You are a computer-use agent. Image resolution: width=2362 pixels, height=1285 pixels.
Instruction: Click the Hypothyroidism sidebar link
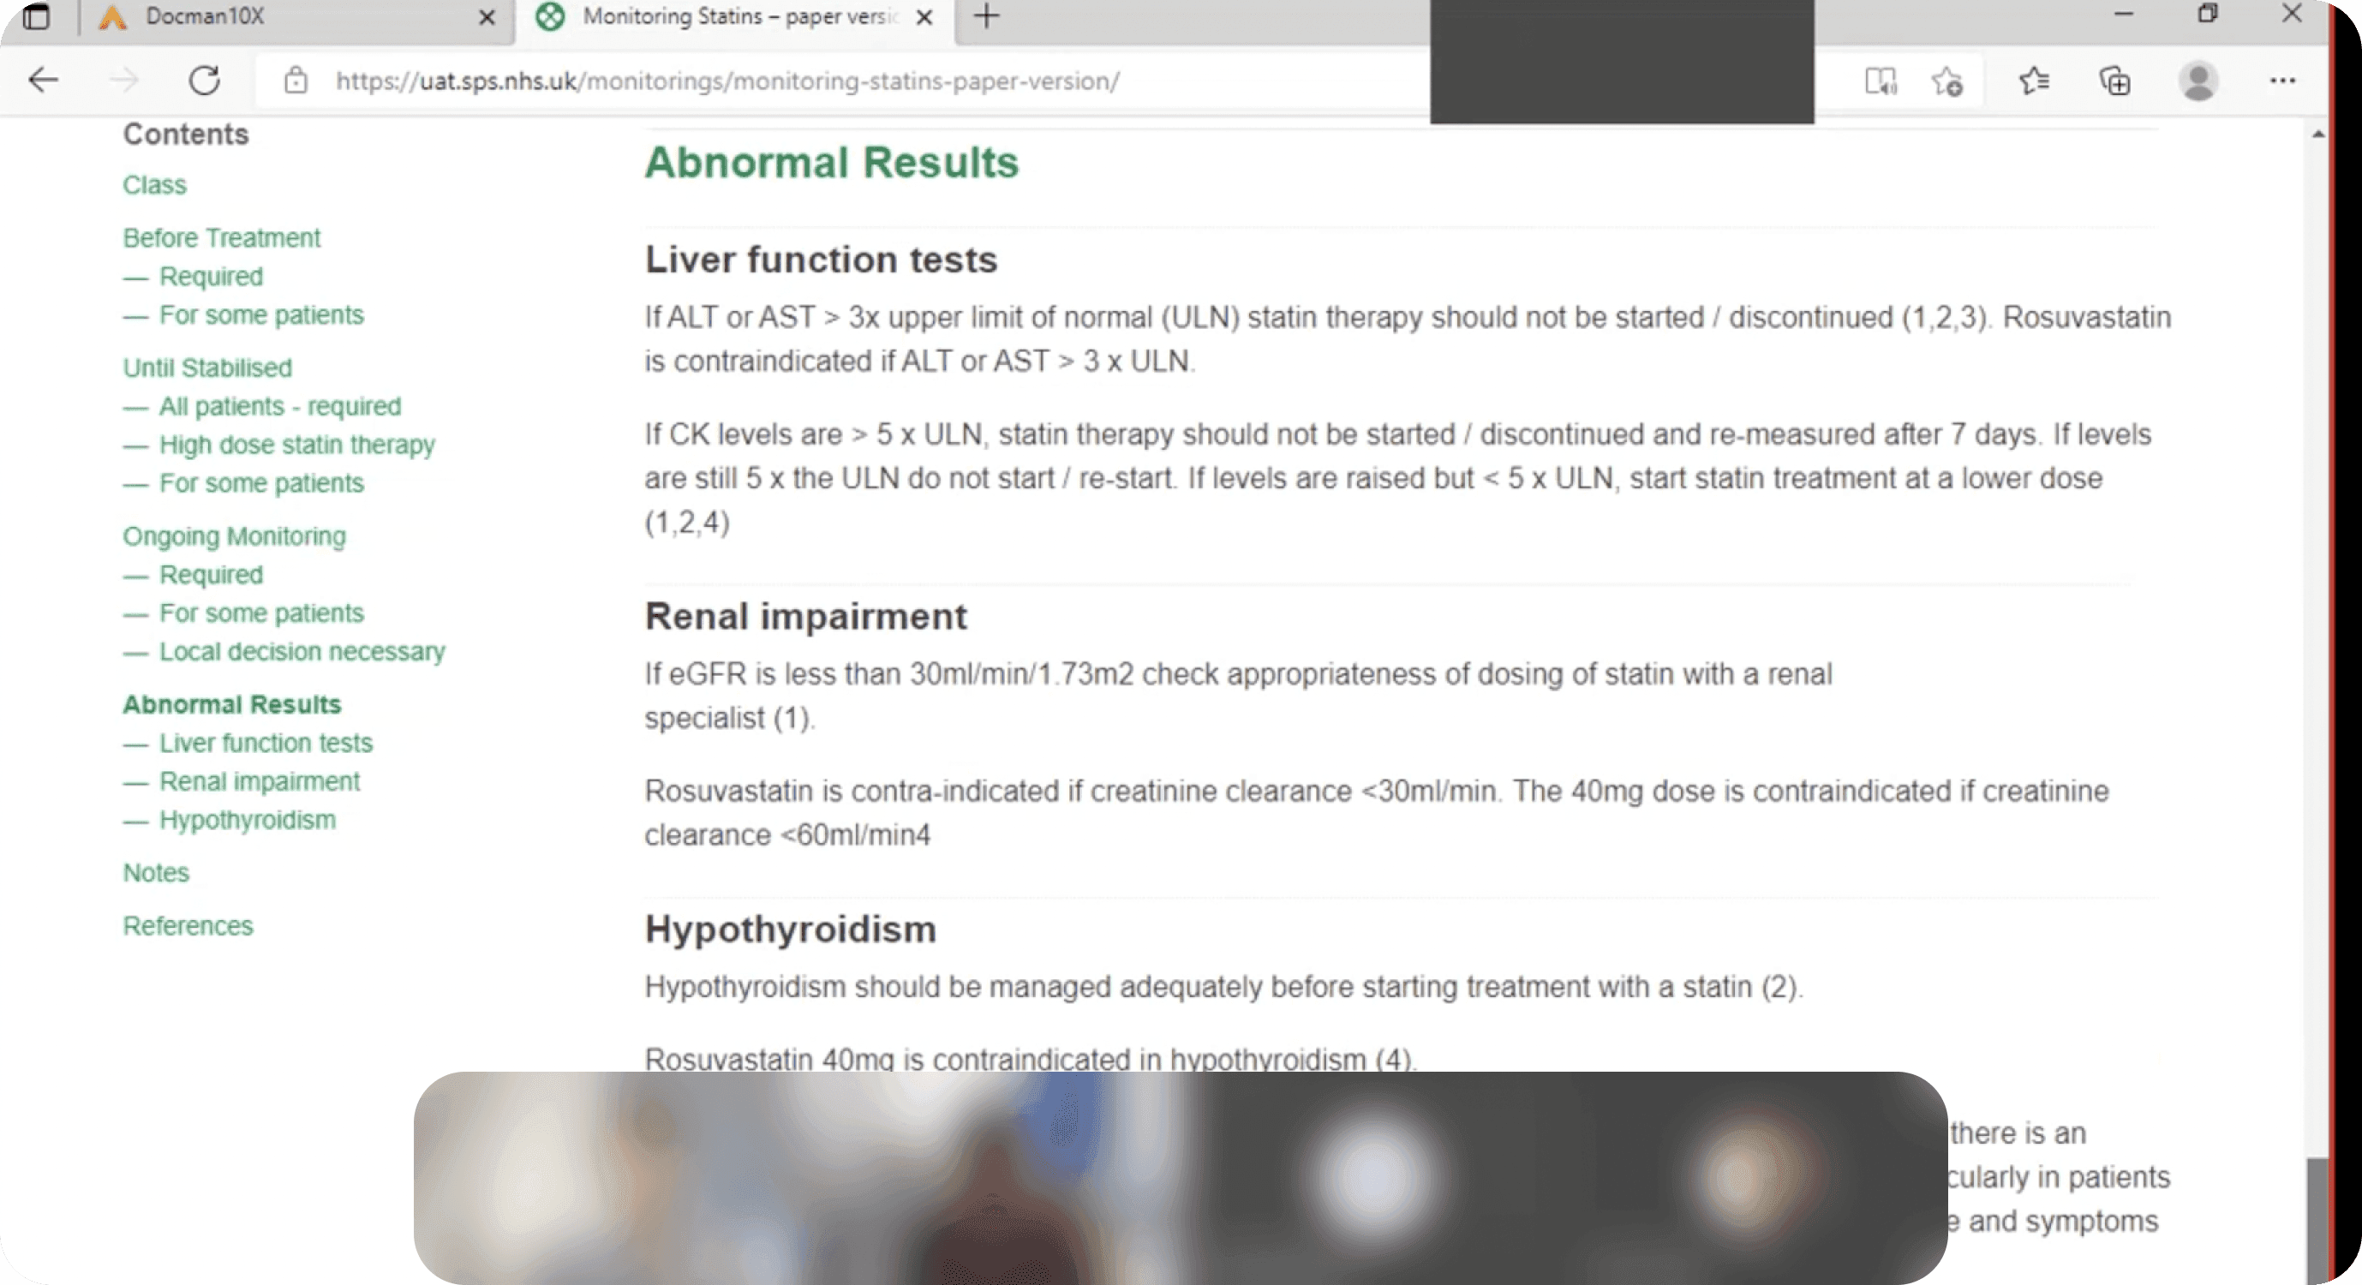[247, 818]
